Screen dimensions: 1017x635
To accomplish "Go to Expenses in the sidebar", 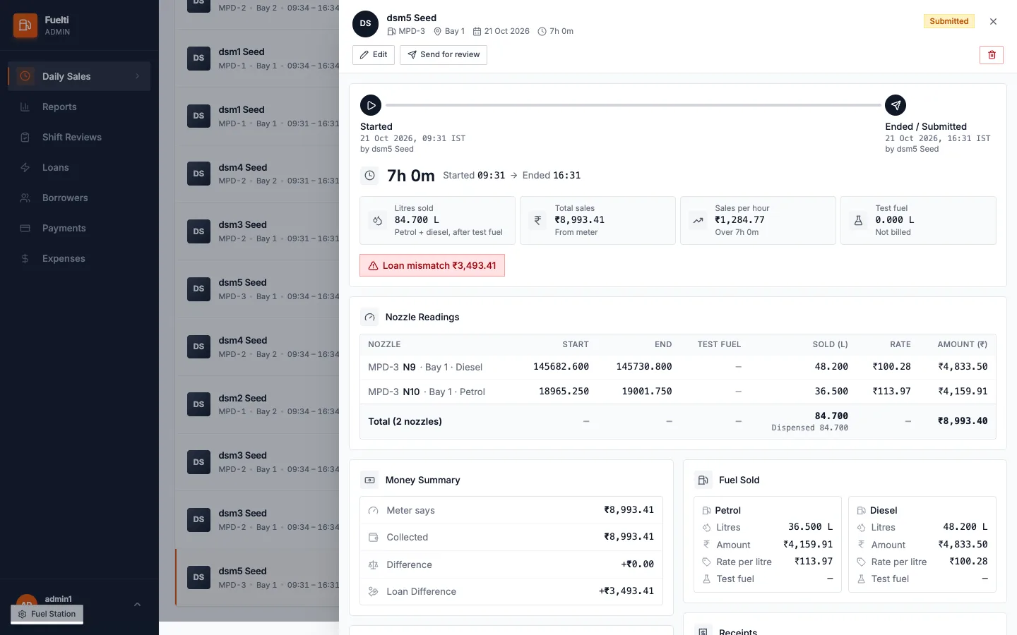I will coord(79,259).
